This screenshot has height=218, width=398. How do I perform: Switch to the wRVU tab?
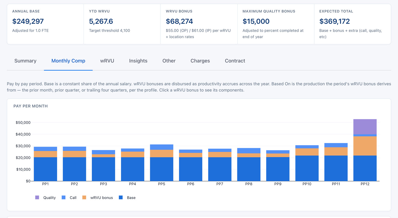[x=107, y=61]
